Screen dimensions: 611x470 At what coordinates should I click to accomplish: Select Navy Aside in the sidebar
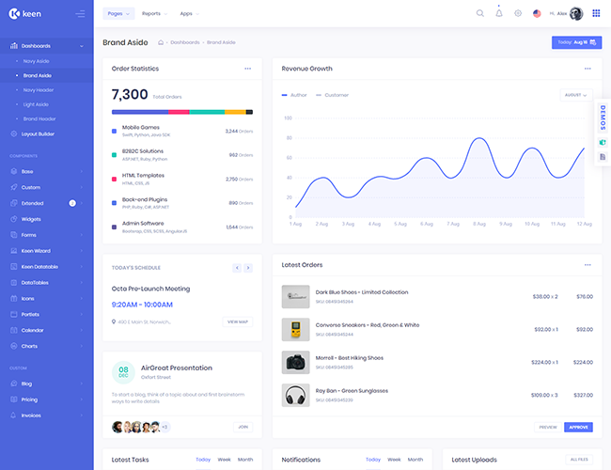coord(39,60)
